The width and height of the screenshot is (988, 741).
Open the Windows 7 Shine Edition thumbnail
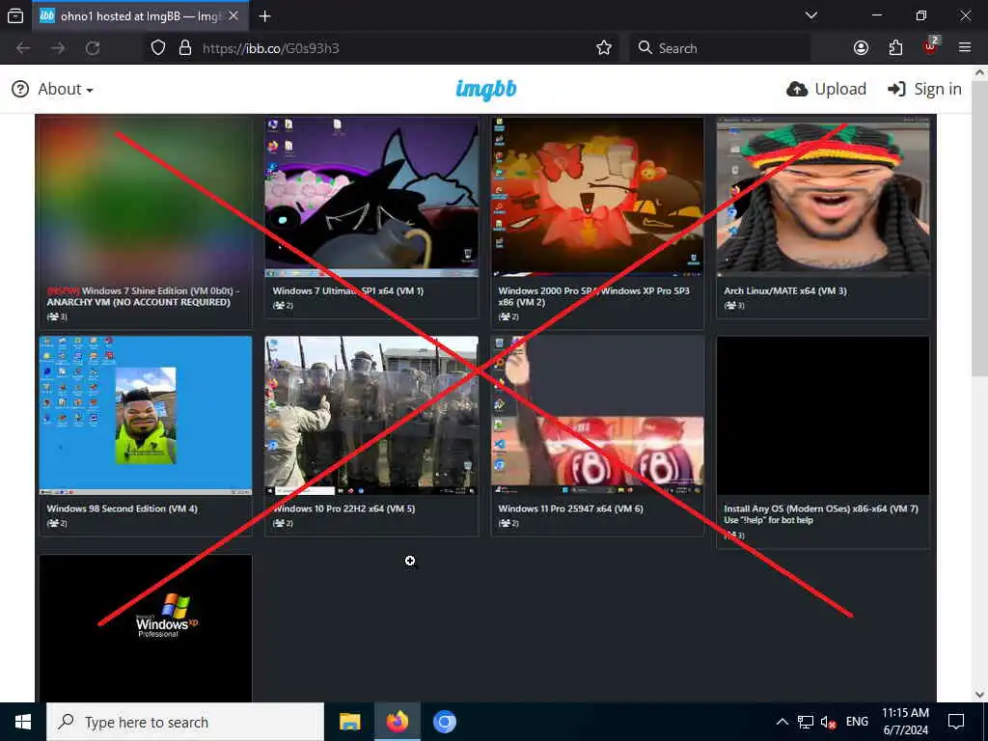[146, 197]
